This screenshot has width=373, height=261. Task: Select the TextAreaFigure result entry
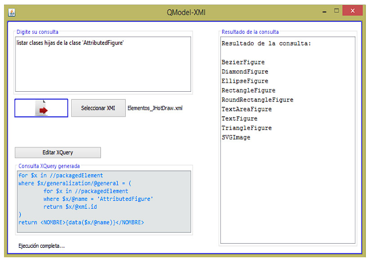coord(246,109)
